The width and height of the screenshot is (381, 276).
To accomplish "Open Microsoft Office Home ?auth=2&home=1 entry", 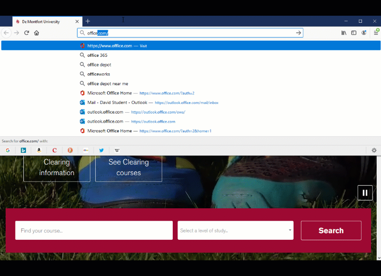I will (x=191, y=131).
